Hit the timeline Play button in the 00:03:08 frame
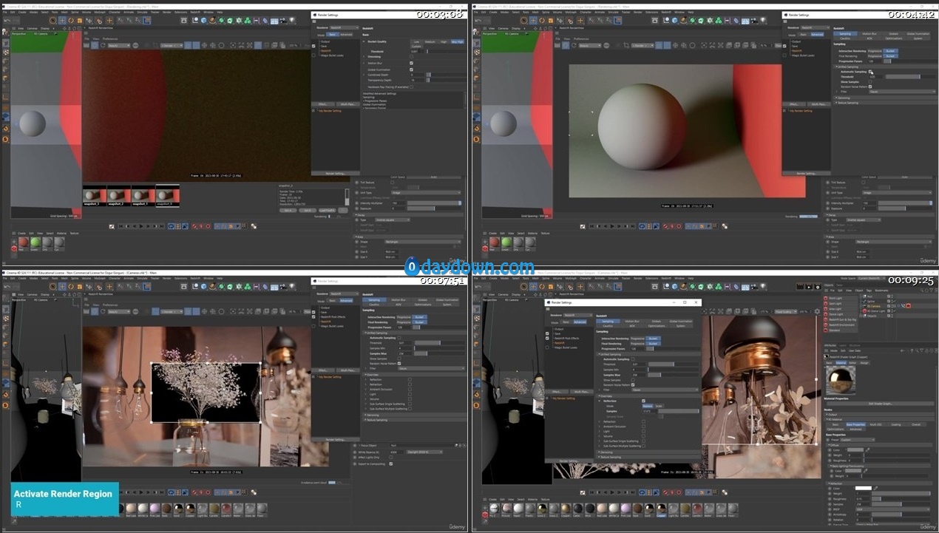This screenshot has height=533, width=939. (143, 226)
